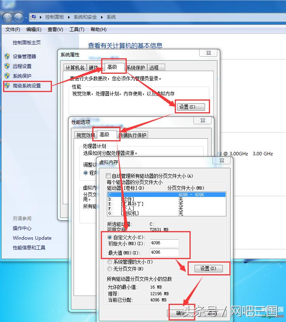Viewport: 286px width, 322px height.
Task: Select drive G: [虚拟机] row
Action: (166, 213)
